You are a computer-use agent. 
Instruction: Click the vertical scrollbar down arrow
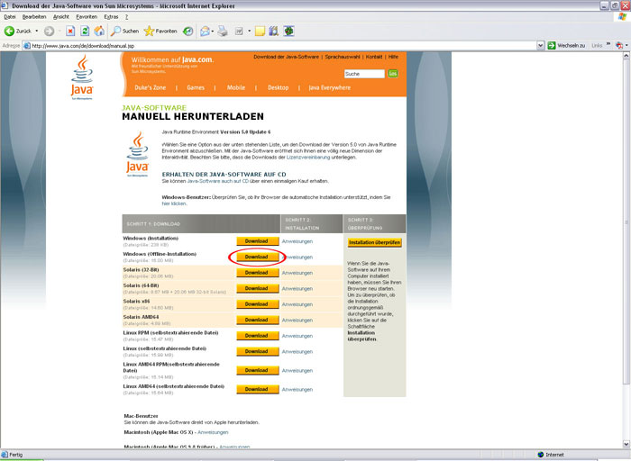tap(626, 444)
